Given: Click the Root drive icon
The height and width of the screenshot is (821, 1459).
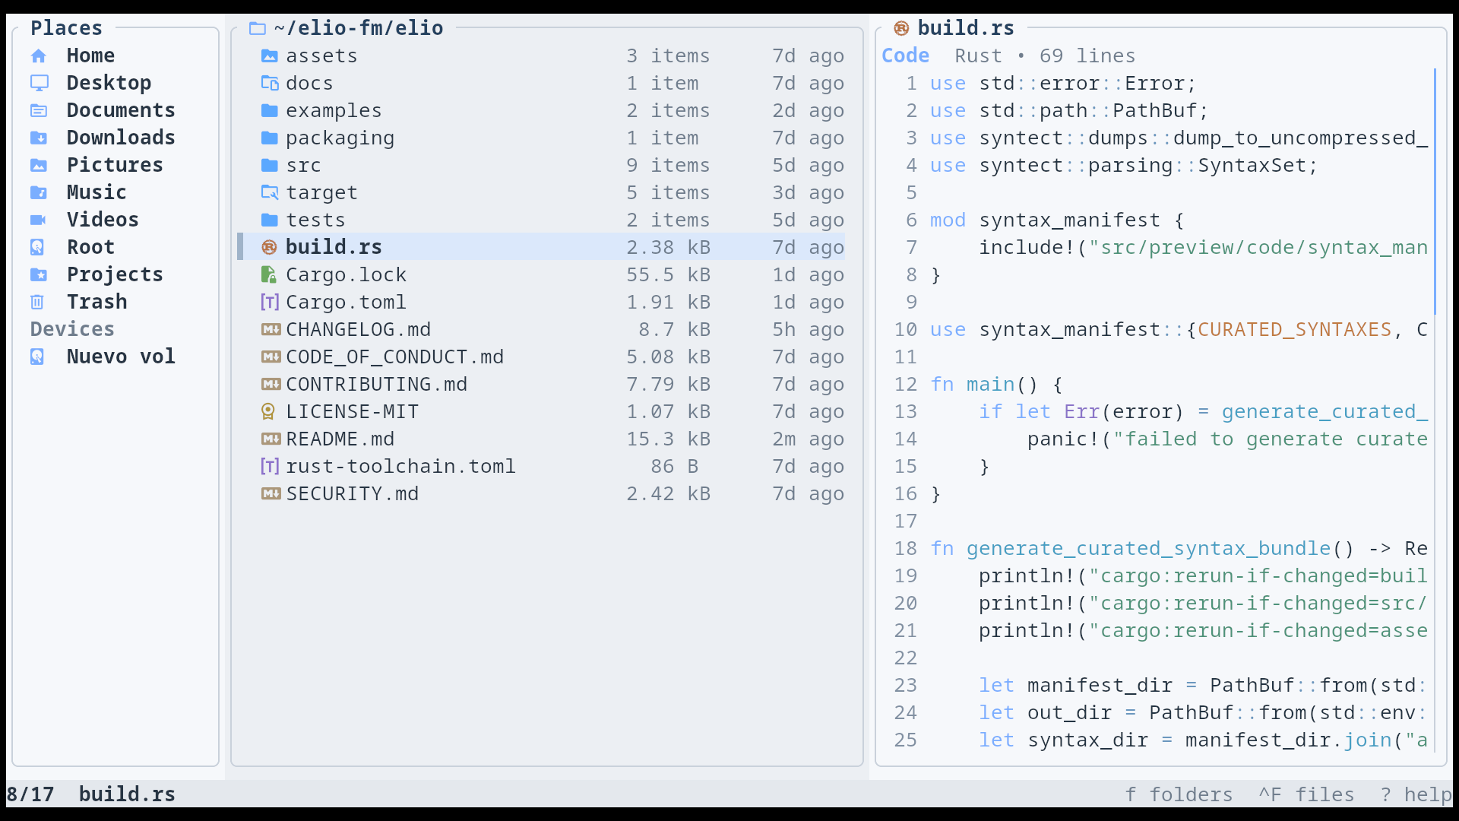Looking at the screenshot, I should point(37,248).
